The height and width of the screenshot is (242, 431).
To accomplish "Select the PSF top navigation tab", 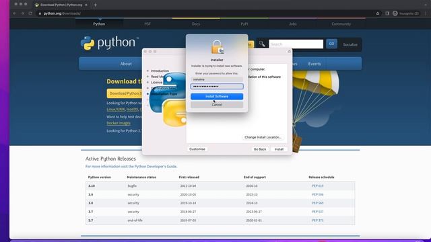I will pos(147,24).
